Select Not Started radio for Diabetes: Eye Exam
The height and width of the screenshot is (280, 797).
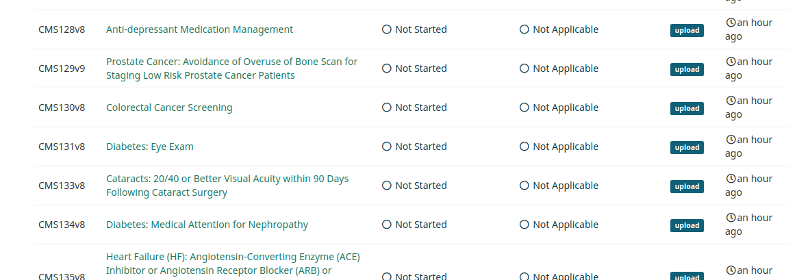point(387,147)
